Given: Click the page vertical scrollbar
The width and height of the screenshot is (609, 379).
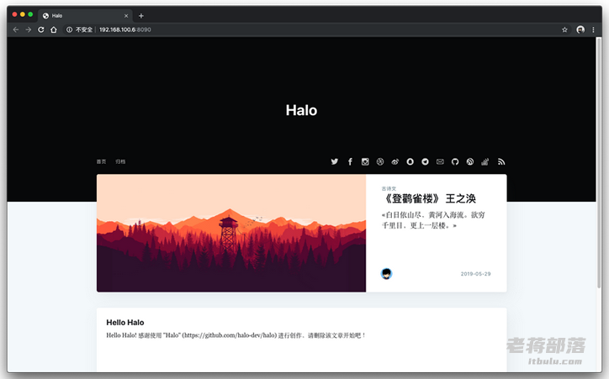Looking at the screenshot, I should tap(599, 163).
